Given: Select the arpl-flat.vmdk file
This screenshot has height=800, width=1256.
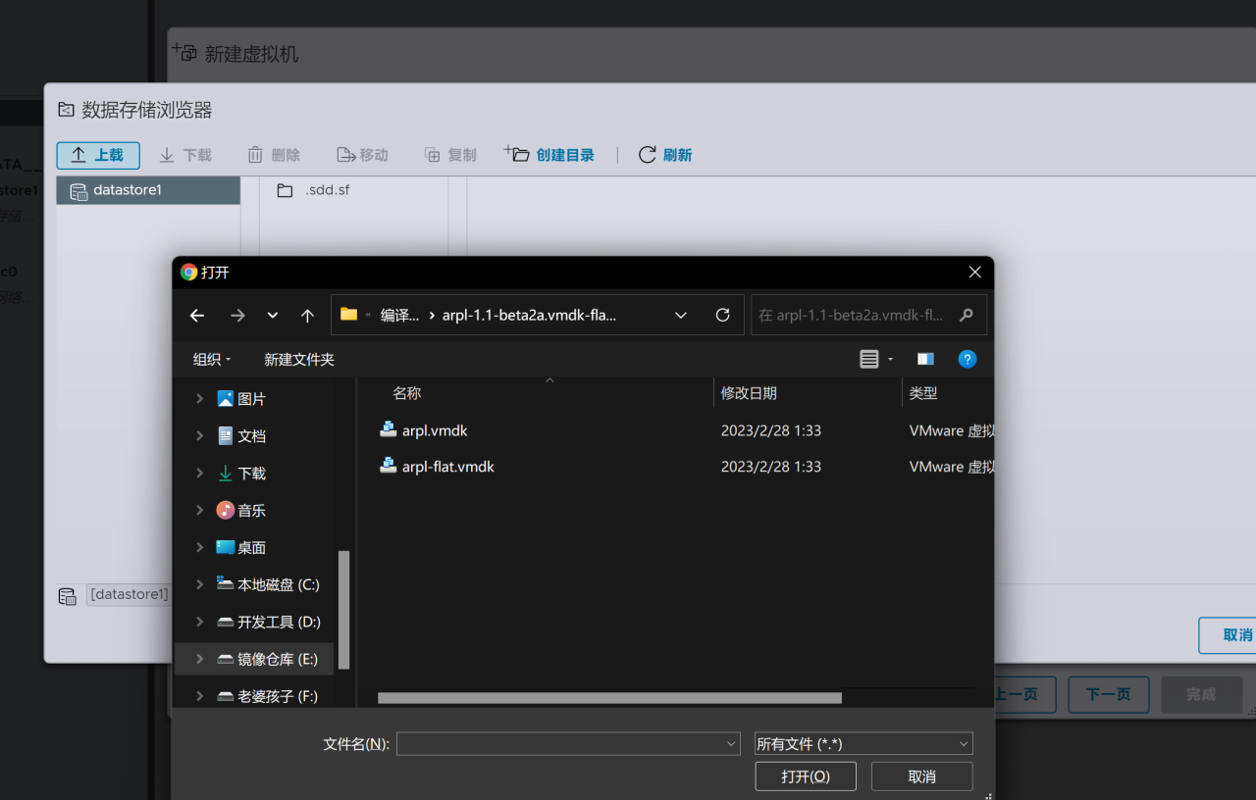Looking at the screenshot, I should click(446, 466).
